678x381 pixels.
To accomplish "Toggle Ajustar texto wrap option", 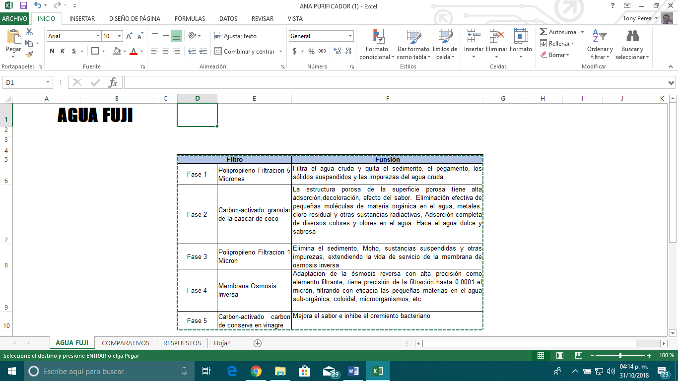I will coord(235,36).
